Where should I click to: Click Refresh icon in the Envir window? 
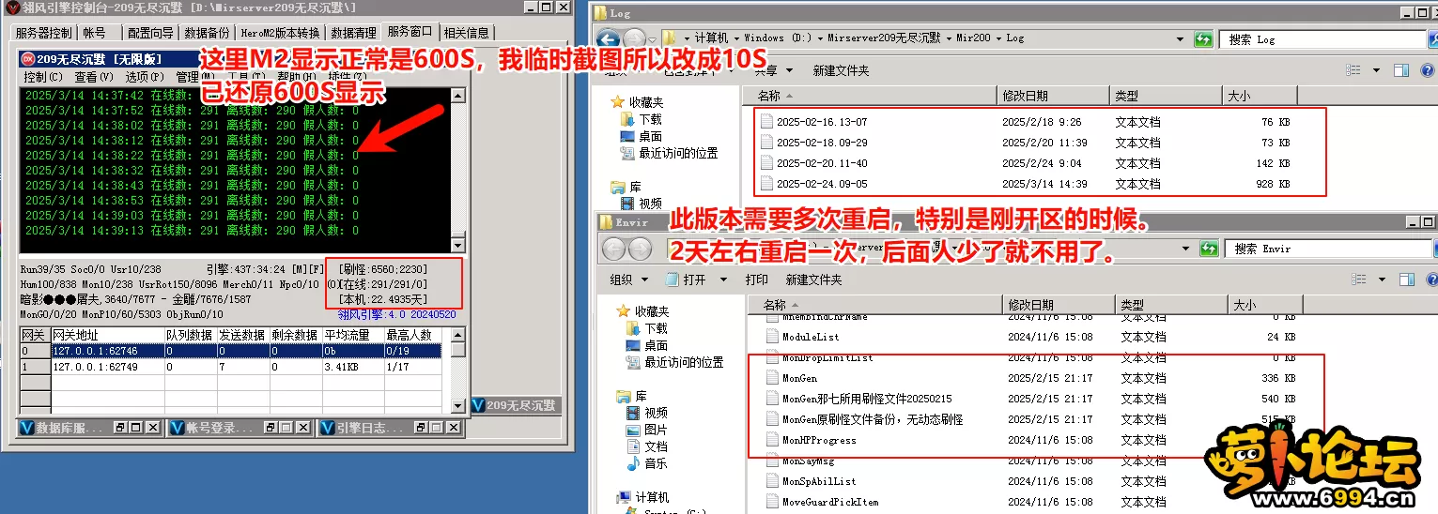[1209, 248]
